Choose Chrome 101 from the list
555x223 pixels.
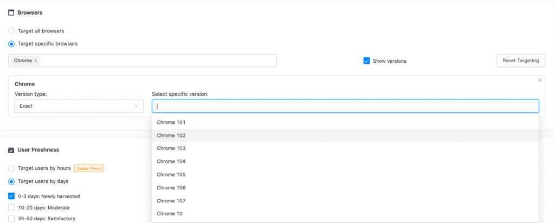tap(171, 122)
